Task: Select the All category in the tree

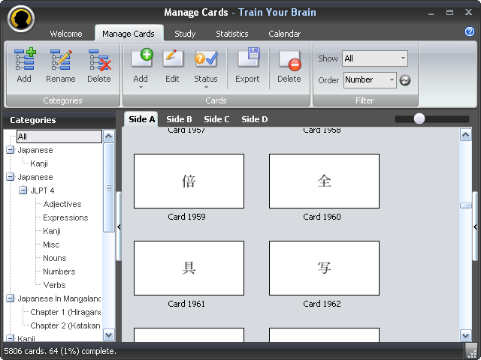Action: coord(59,136)
